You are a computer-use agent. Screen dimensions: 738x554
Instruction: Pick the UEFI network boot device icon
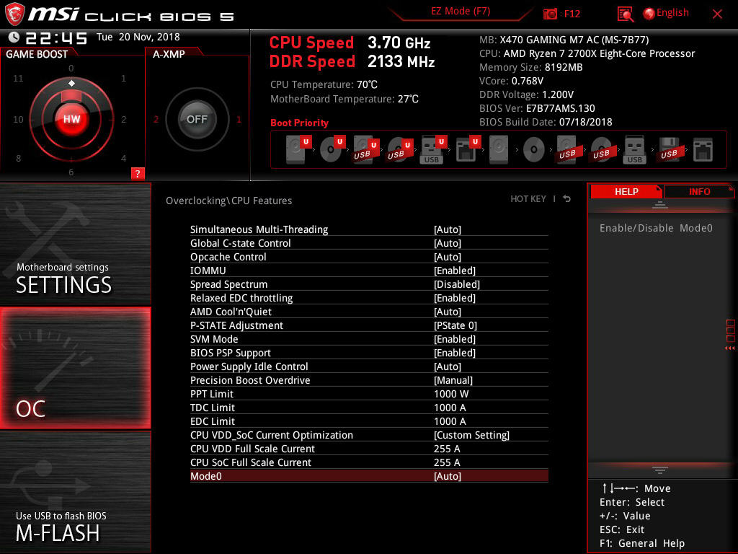467,149
